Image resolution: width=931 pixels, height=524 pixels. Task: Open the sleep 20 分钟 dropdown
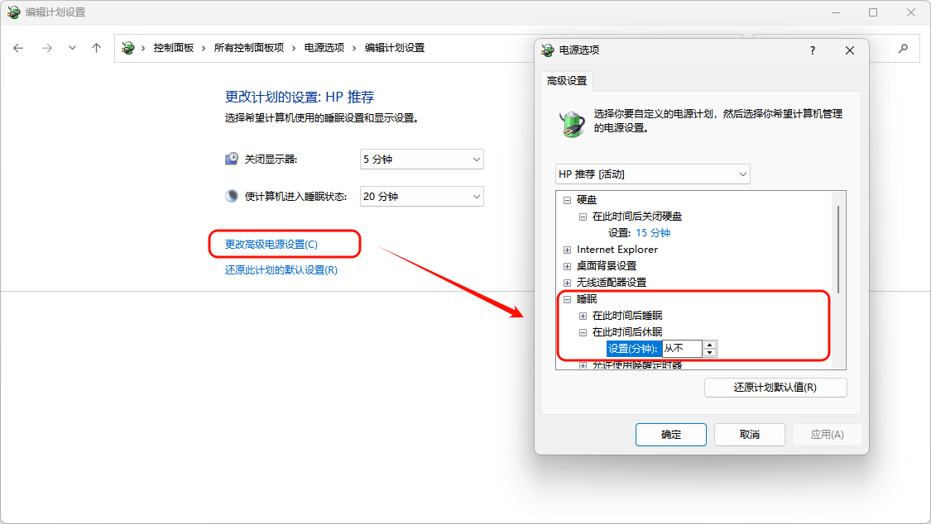(x=421, y=196)
